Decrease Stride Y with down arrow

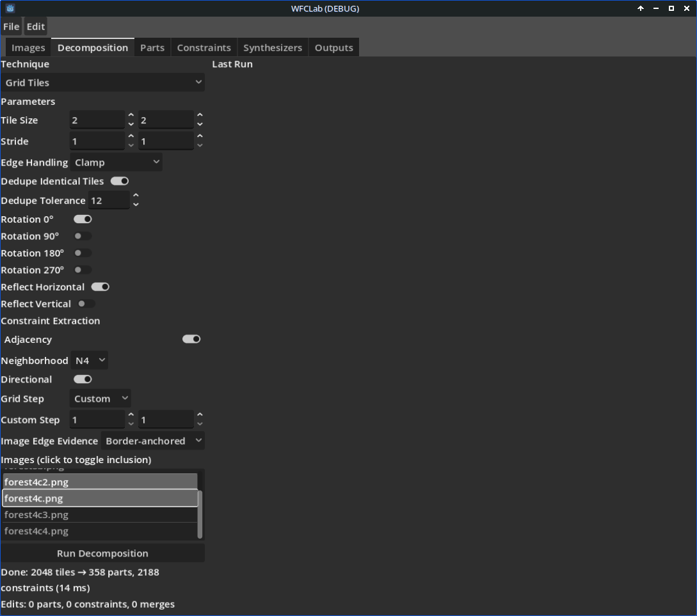click(x=200, y=146)
